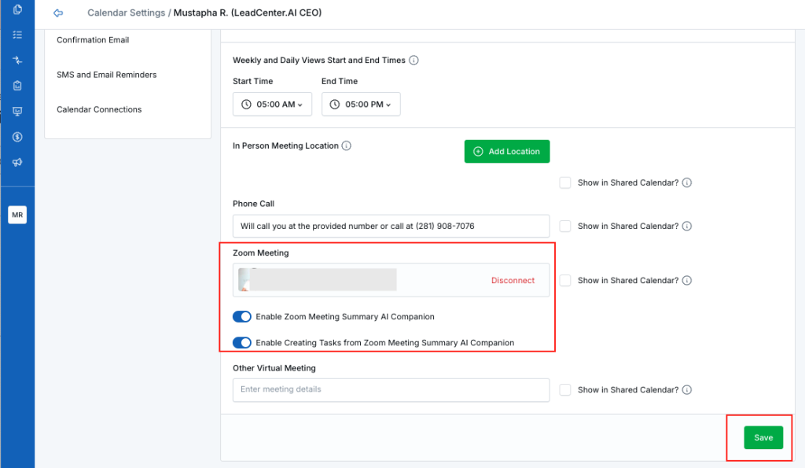
Task: Click into the Other Virtual Meeting field
Action: tap(391, 389)
